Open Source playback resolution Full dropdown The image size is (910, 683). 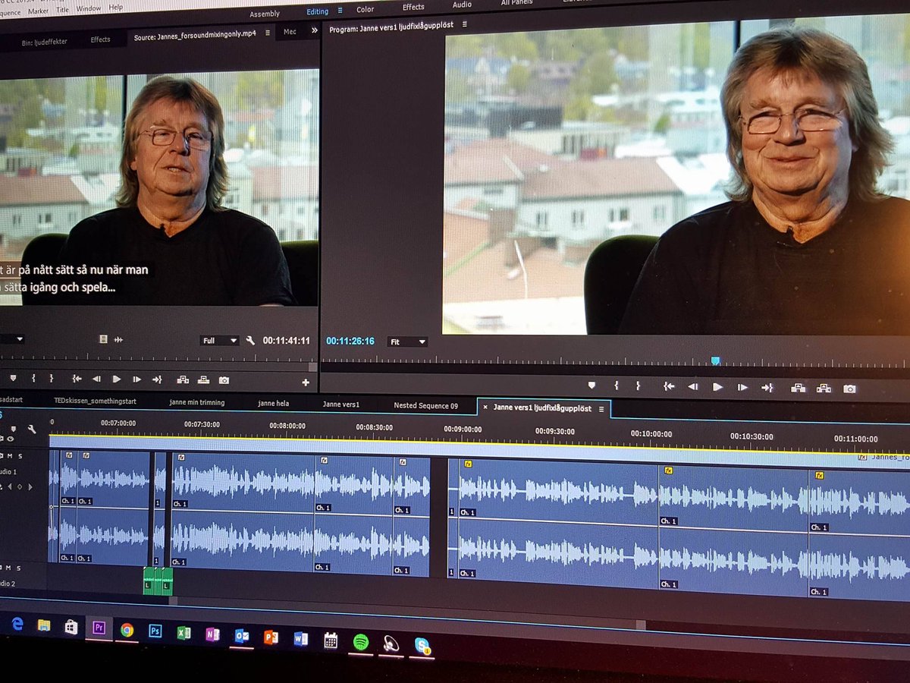point(219,341)
